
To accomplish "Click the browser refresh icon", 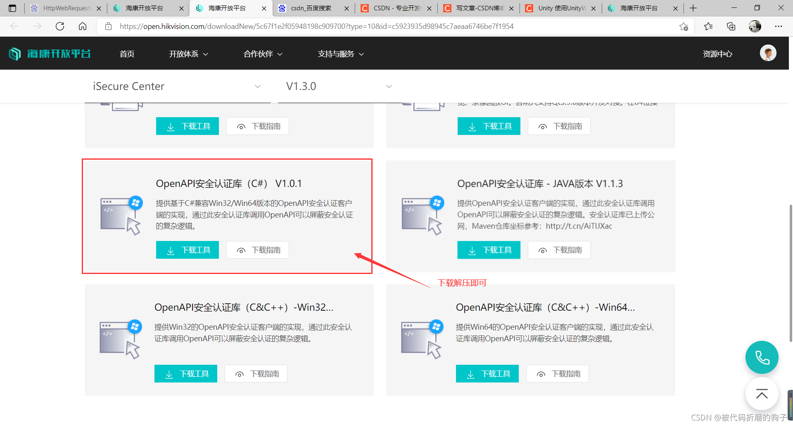I will [60, 26].
